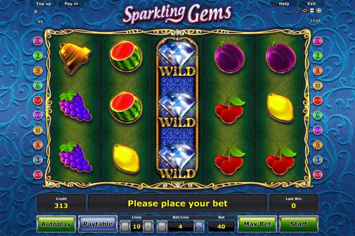Screen dimensions: 355x236
Task: Click the top diamond Wild symbol
Action: click(177, 59)
